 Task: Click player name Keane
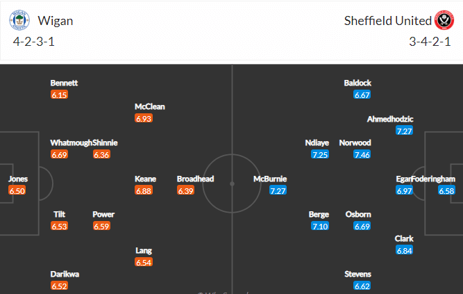(145, 179)
